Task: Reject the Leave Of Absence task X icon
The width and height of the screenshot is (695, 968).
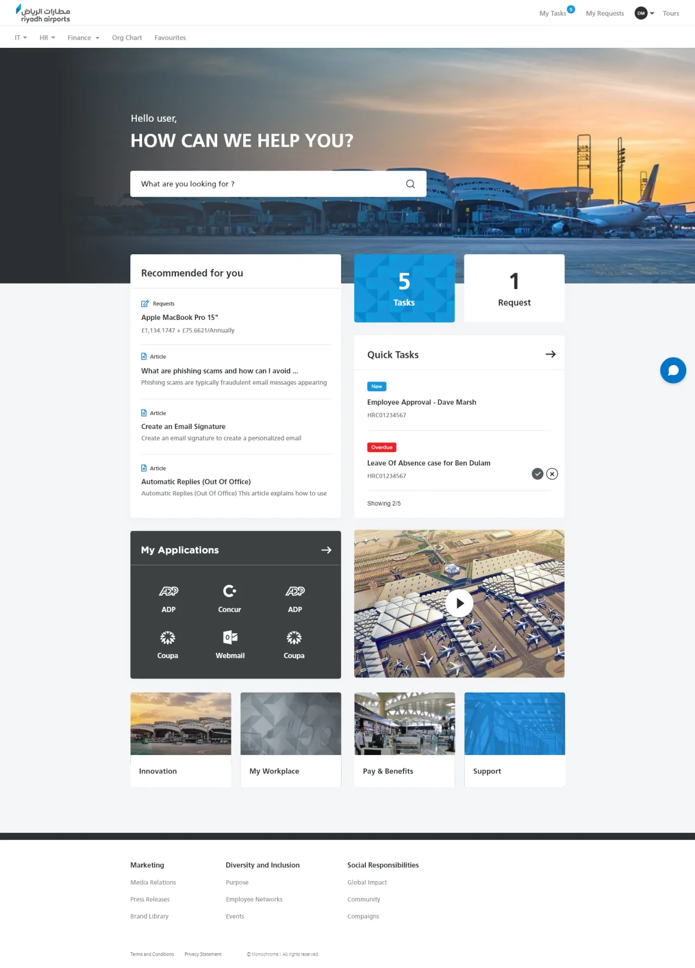Action: tap(552, 474)
